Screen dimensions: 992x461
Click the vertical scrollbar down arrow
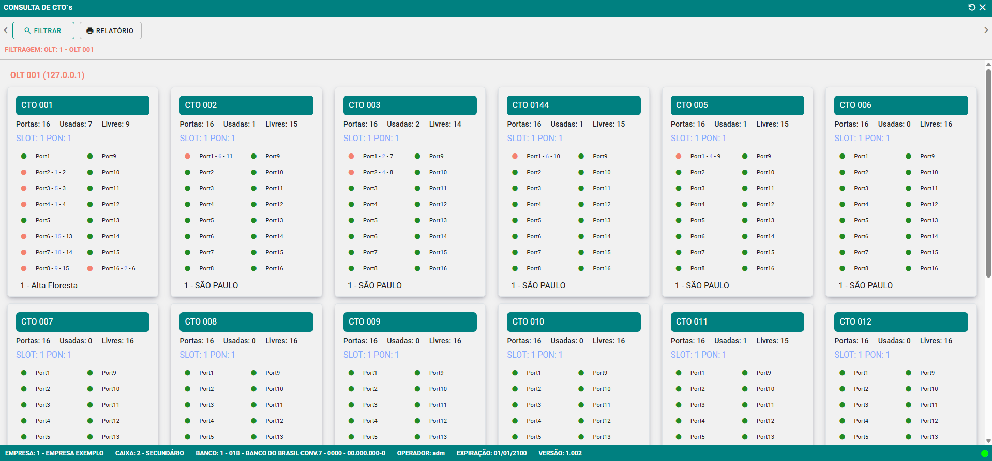coord(988,441)
